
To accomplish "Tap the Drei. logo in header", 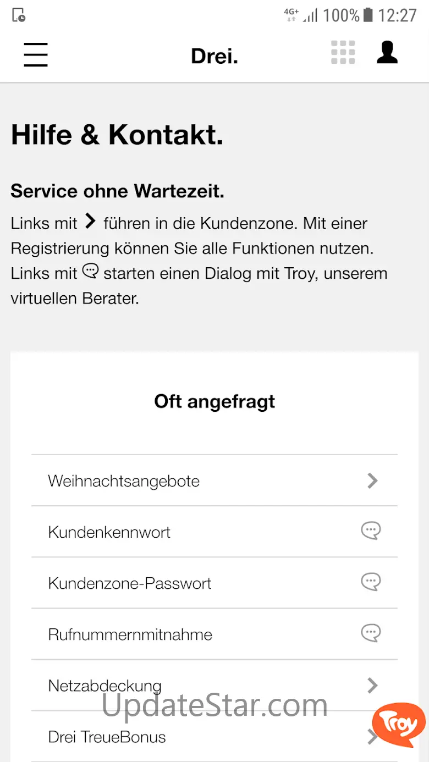I will (215, 56).
